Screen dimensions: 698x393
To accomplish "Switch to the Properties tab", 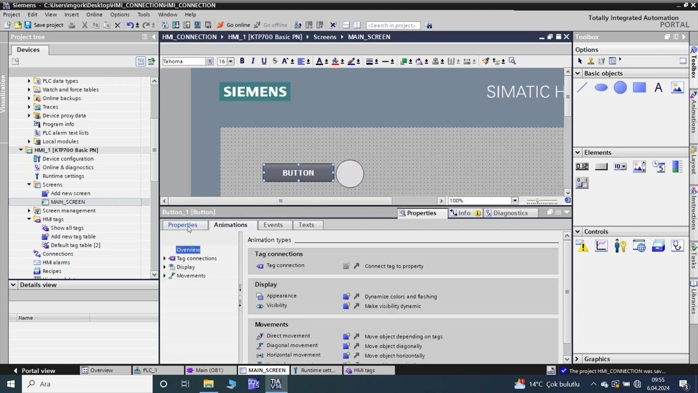I will click(x=183, y=225).
